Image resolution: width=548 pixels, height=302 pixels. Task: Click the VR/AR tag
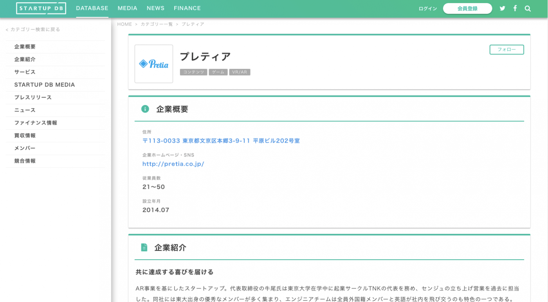coord(240,72)
